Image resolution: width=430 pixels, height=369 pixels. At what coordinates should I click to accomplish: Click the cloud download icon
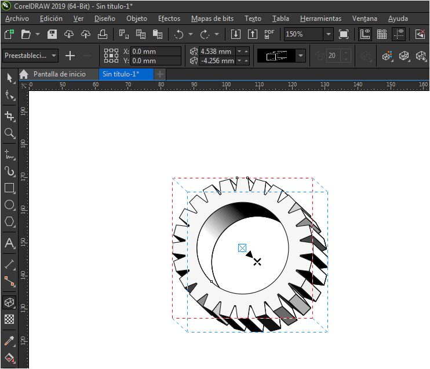69,34
